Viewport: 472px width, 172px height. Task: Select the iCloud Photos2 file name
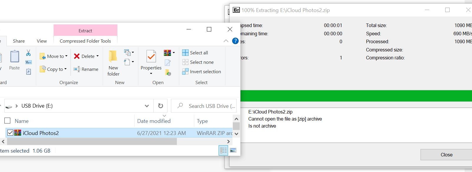pos(41,133)
